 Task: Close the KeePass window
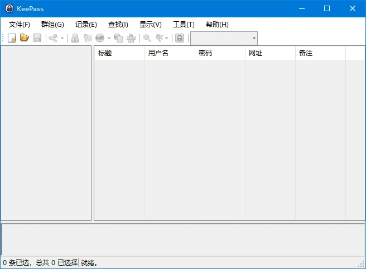(353, 8)
